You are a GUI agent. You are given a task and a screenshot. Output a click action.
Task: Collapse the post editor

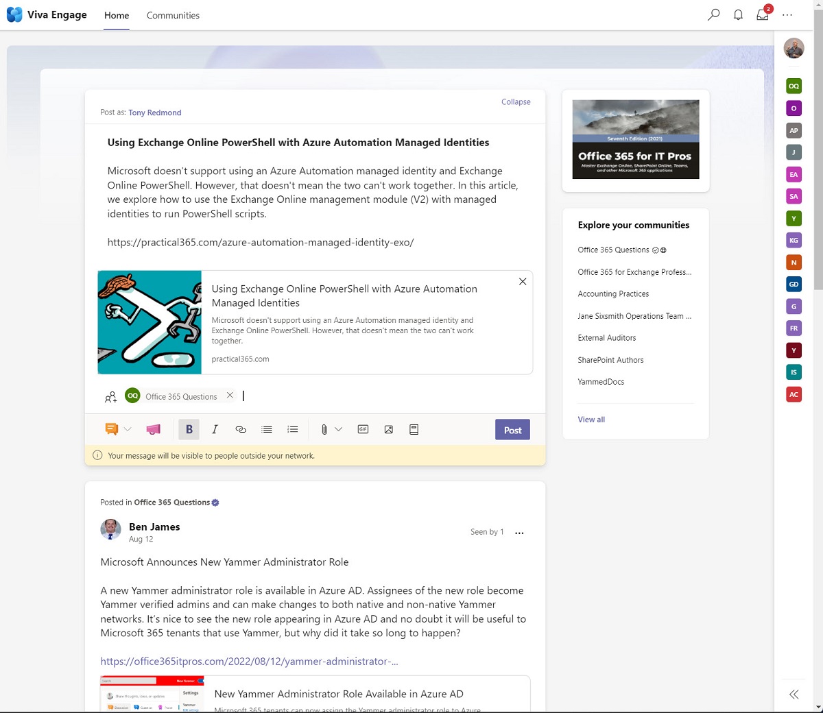[x=516, y=101]
